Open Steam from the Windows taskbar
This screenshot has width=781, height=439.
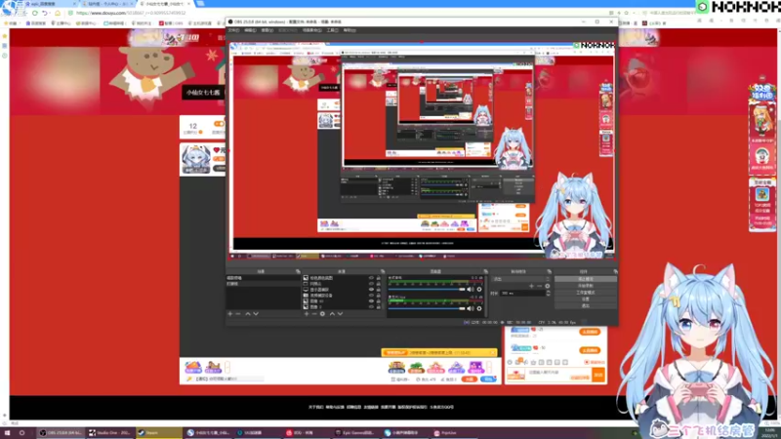[x=158, y=432]
